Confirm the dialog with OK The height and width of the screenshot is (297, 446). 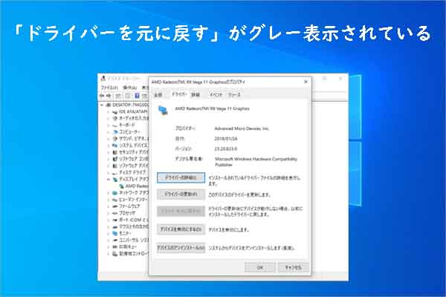coord(260,267)
